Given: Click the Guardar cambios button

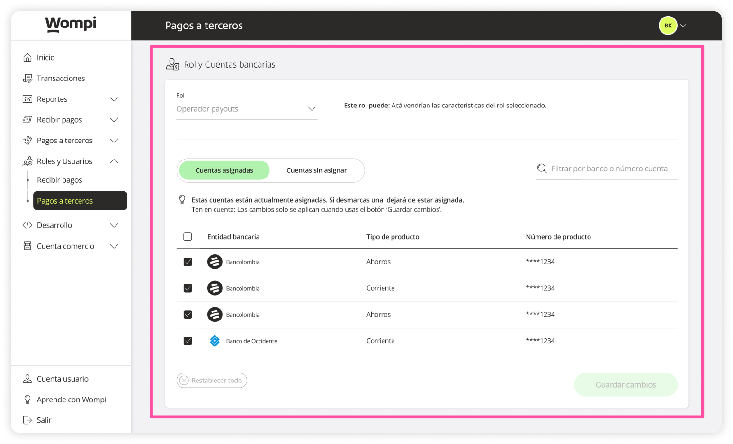Looking at the screenshot, I should point(625,385).
